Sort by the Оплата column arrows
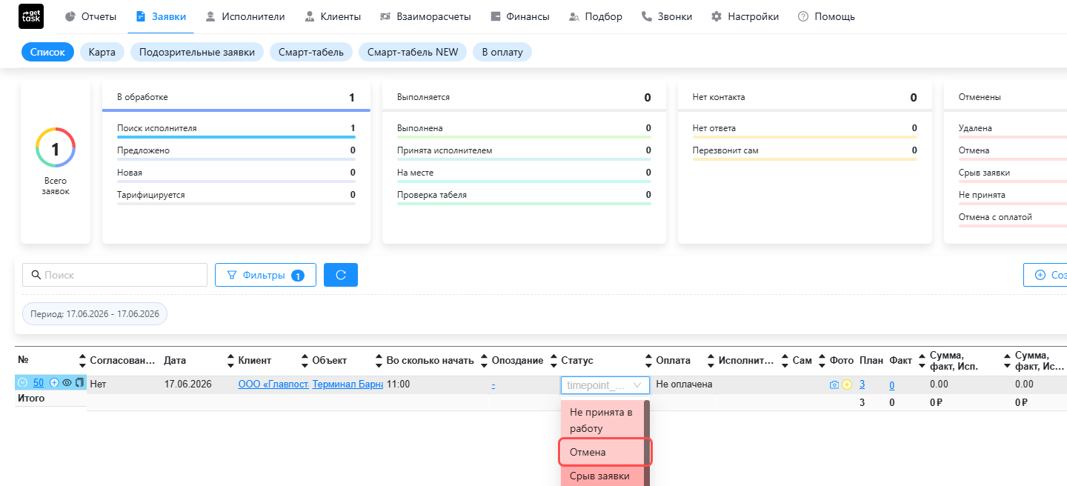1067x486 pixels. click(x=711, y=361)
